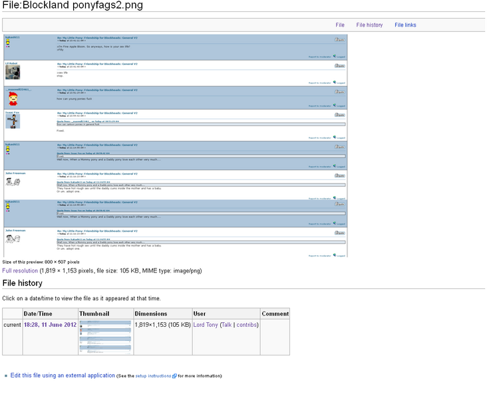Click the first John Freeman avatar sketch

(13, 181)
